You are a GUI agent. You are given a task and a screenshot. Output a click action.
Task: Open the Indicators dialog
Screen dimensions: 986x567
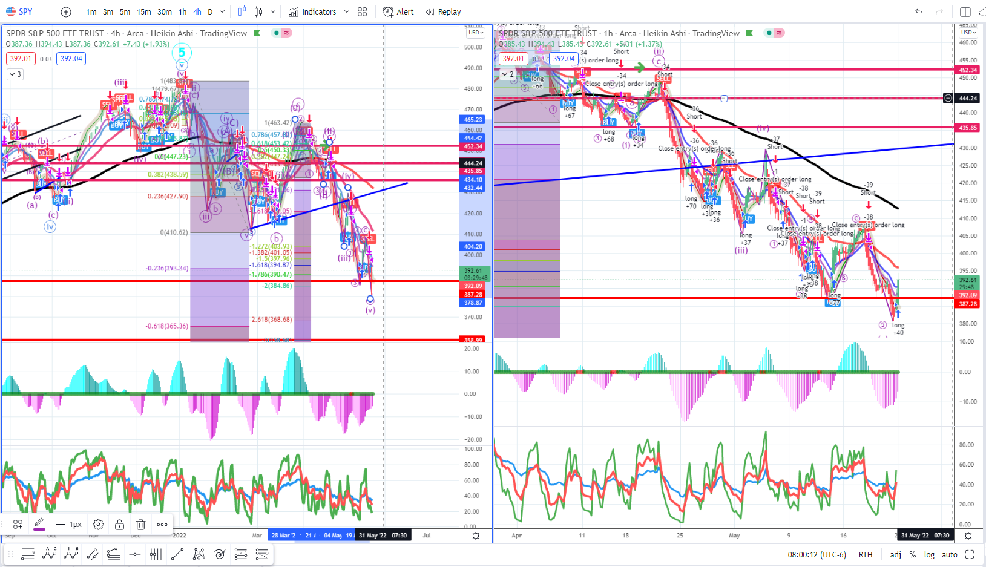312,12
